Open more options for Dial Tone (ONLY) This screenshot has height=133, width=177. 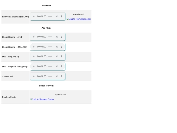pos(61,56)
